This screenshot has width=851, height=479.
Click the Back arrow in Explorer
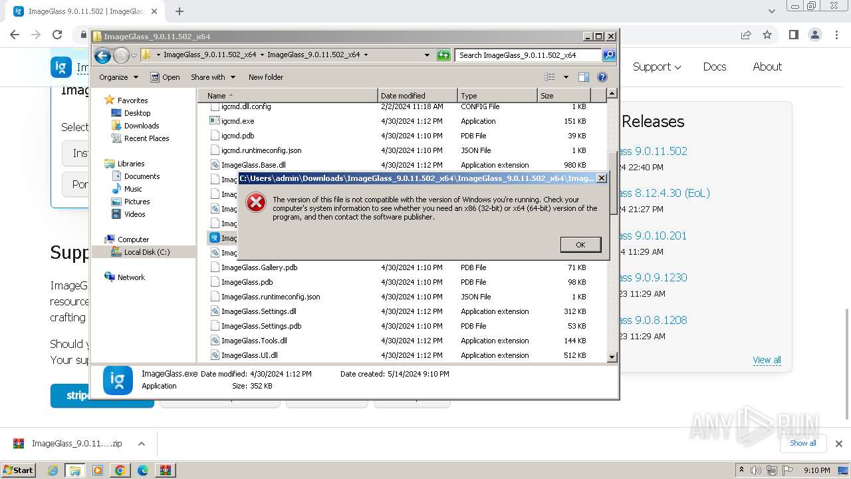[102, 55]
